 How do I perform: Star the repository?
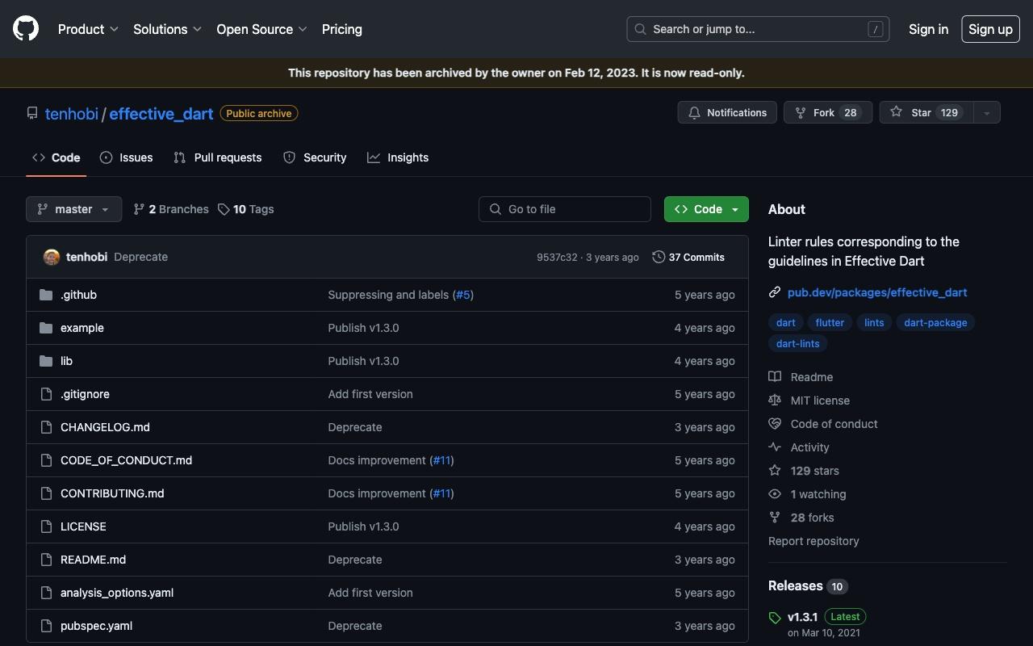pyautogui.click(x=926, y=113)
